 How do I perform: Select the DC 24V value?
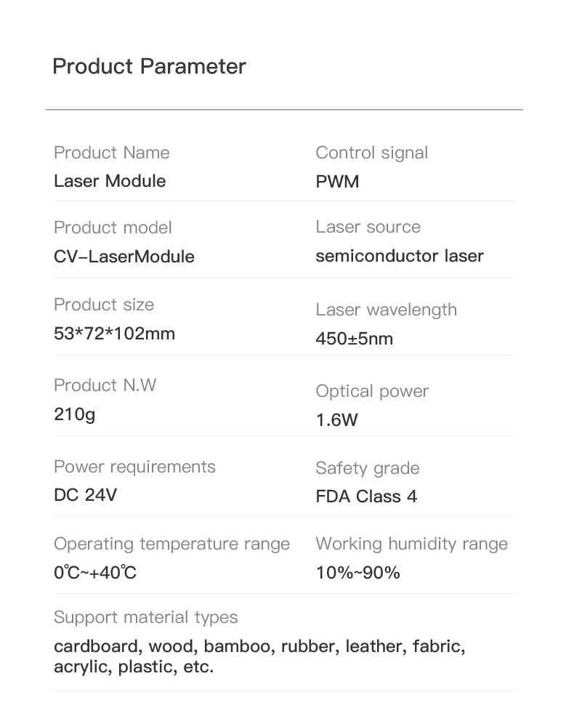85,496
